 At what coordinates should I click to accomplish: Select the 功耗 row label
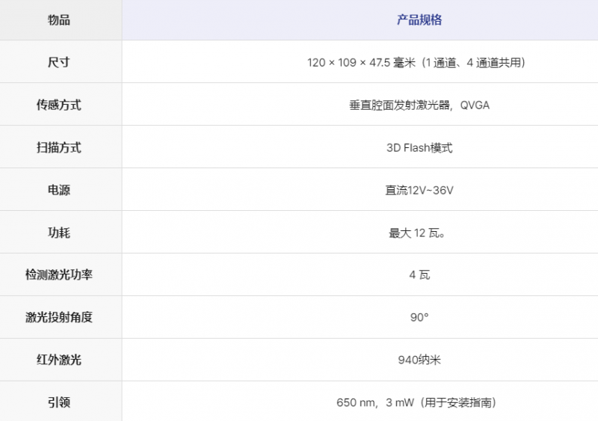pyautogui.click(x=59, y=233)
